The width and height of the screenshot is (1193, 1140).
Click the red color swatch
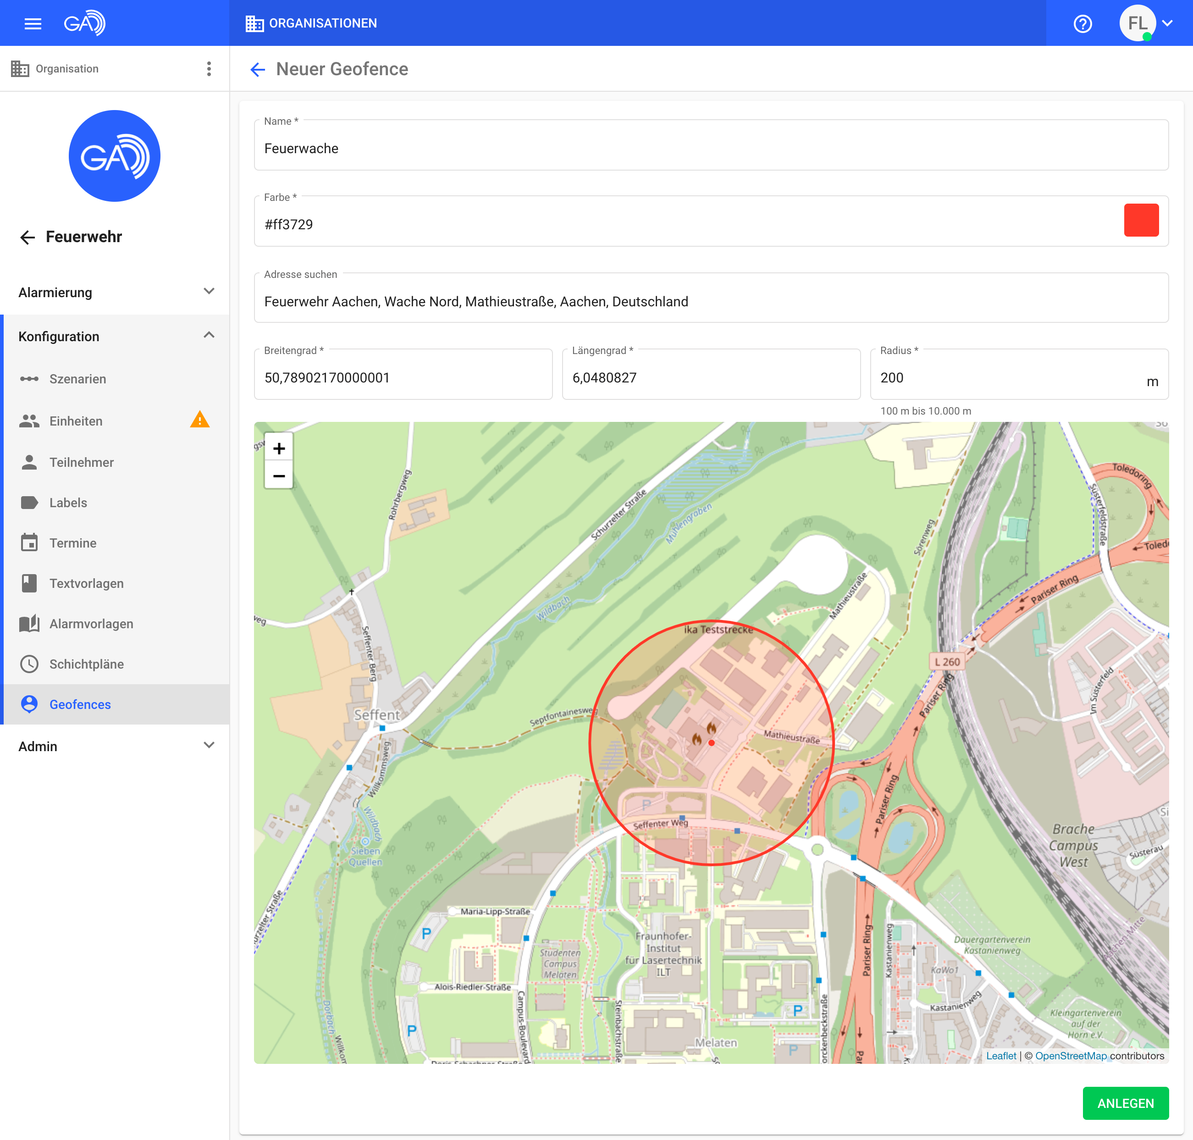tap(1141, 220)
